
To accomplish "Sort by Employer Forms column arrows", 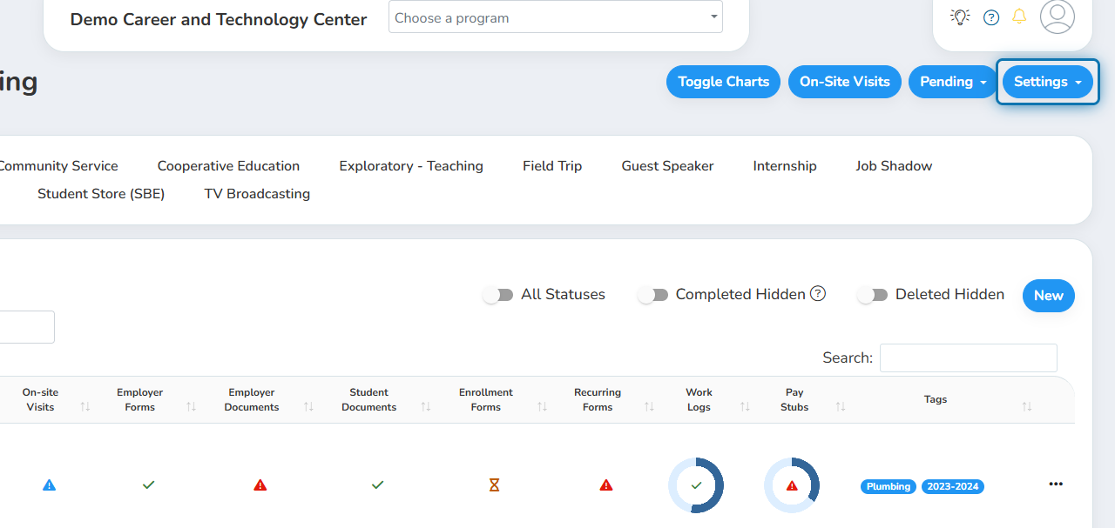I will pos(191,406).
